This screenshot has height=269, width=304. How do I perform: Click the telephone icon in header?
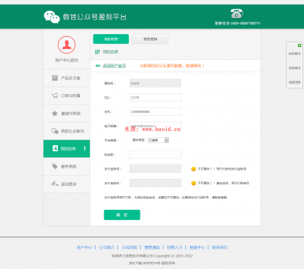tap(237, 14)
